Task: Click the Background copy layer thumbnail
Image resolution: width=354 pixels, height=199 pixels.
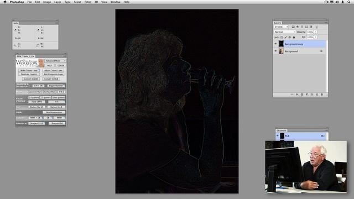Action: [x=281, y=44]
